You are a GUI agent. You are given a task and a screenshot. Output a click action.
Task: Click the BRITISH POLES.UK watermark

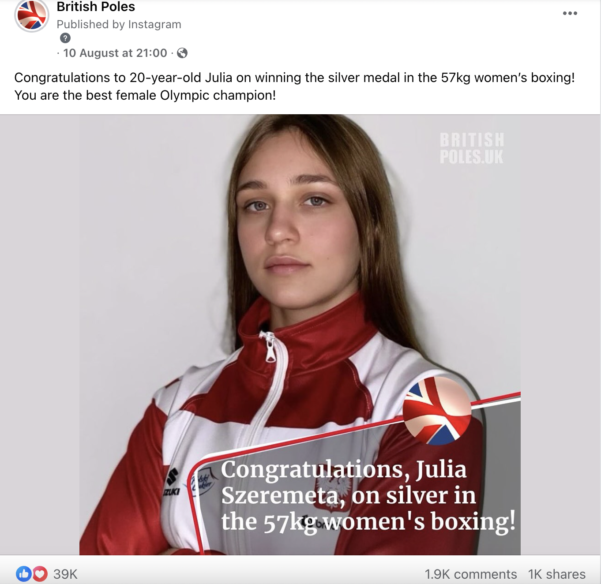pyautogui.click(x=472, y=148)
